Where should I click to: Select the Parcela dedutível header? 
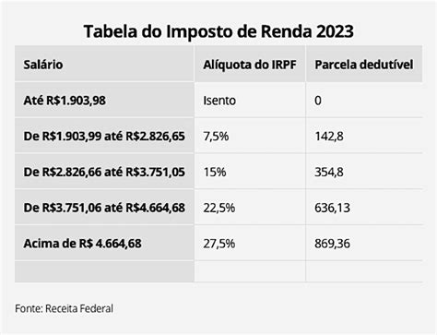point(364,64)
